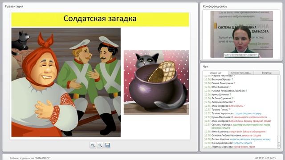The height and width of the screenshot is (160, 285).
Task: Click the chat scrollbar up arrow above bottom
Action: (x=279, y=144)
